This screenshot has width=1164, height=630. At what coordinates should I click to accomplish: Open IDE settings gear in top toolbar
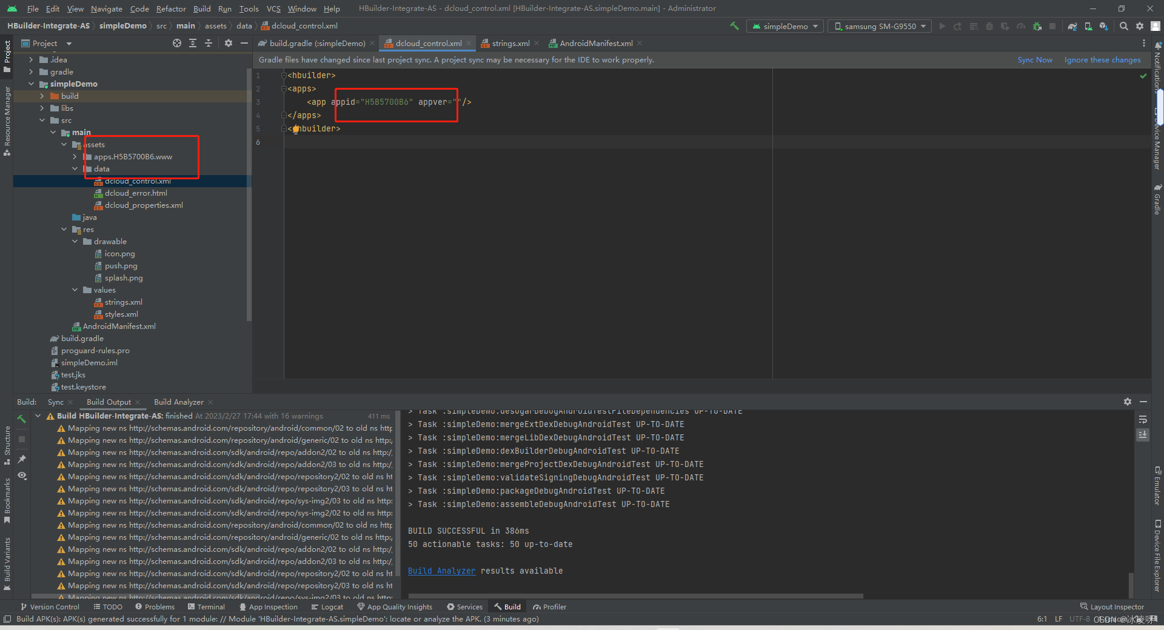(1140, 26)
